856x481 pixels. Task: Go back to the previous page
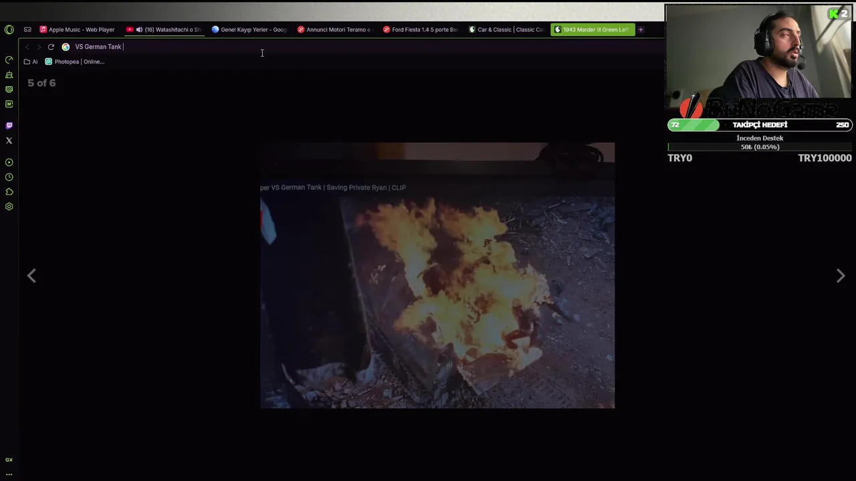coord(27,47)
